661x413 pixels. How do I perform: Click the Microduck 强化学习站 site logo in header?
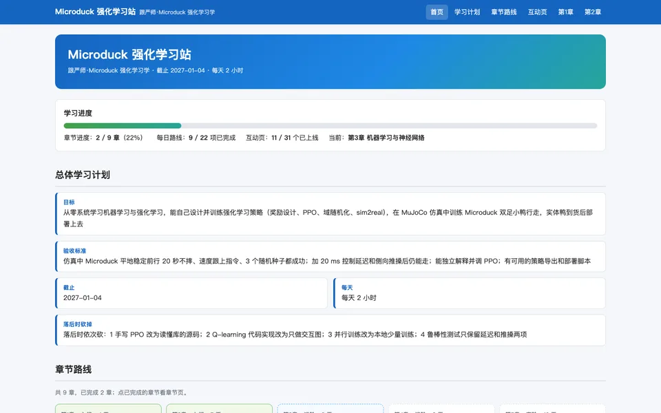[x=95, y=12]
